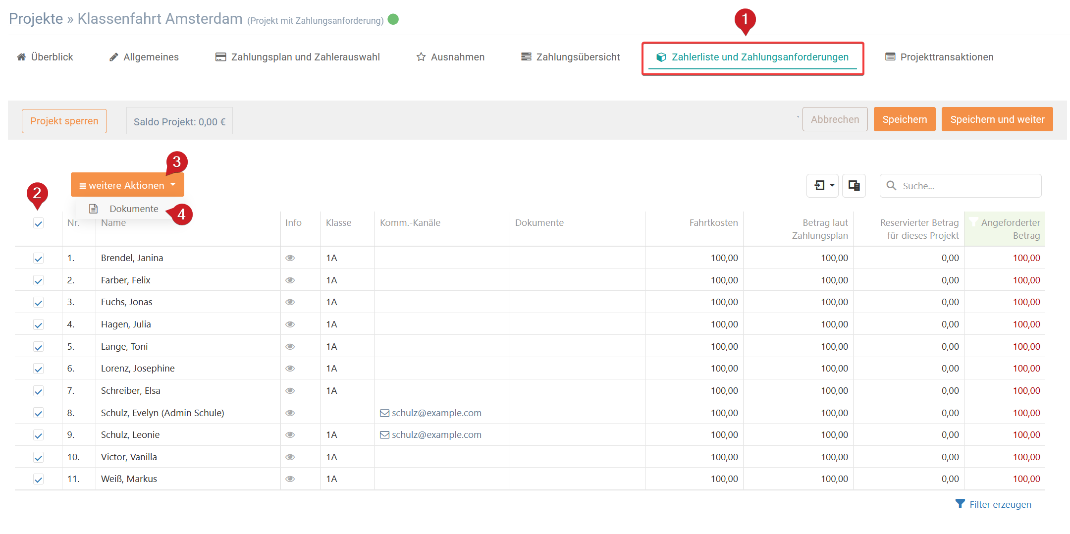The image size is (1070, 534).
Task: Uncheck the checkbox for Schulz, Evelyn
Action: pos(38,413)
